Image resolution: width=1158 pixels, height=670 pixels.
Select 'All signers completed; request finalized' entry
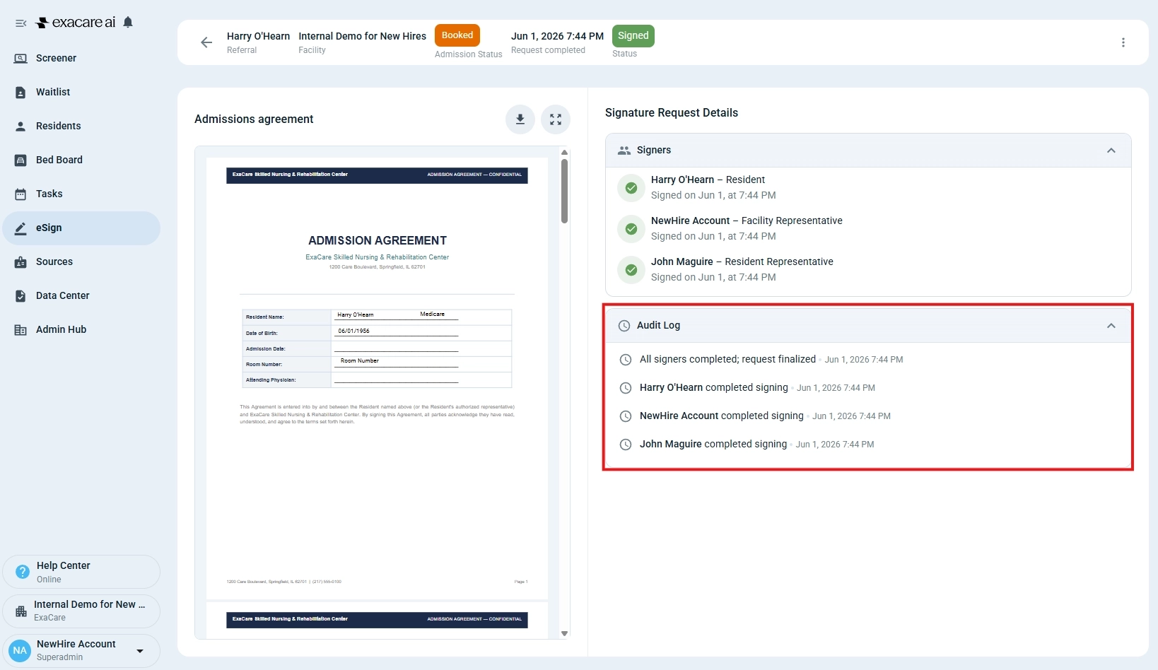[x=727, y=359]
